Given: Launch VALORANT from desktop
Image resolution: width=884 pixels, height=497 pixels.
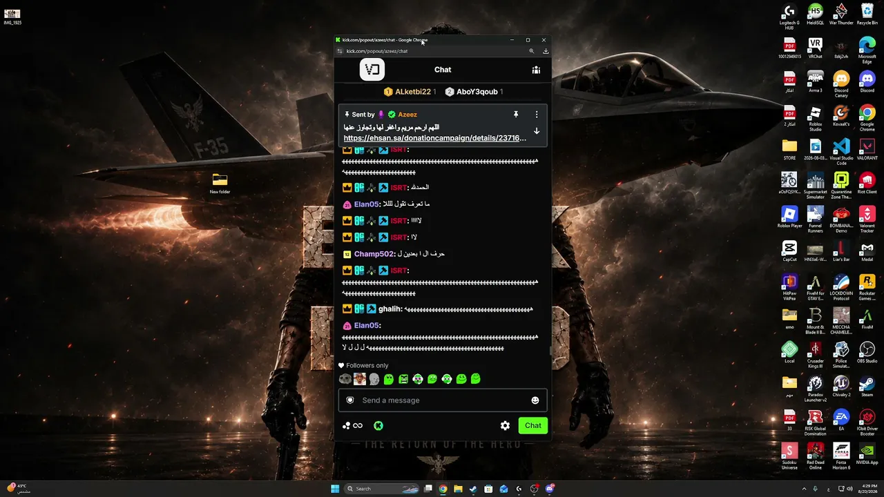Looking at the screenshot, I should (x=867, y=150).
